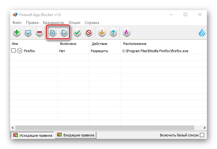Click the 'Нет' enabled cell
The width and height of the screenshot is (217, 149).
(62, 51)
